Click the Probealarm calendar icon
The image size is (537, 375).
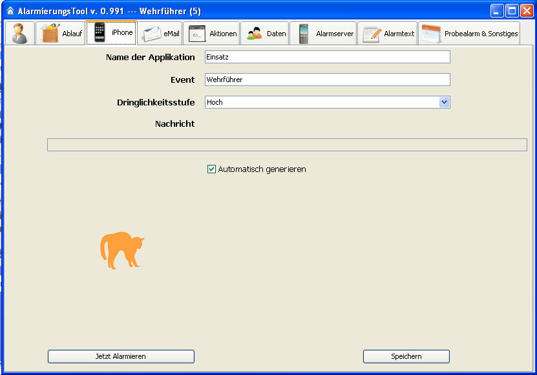431,34
